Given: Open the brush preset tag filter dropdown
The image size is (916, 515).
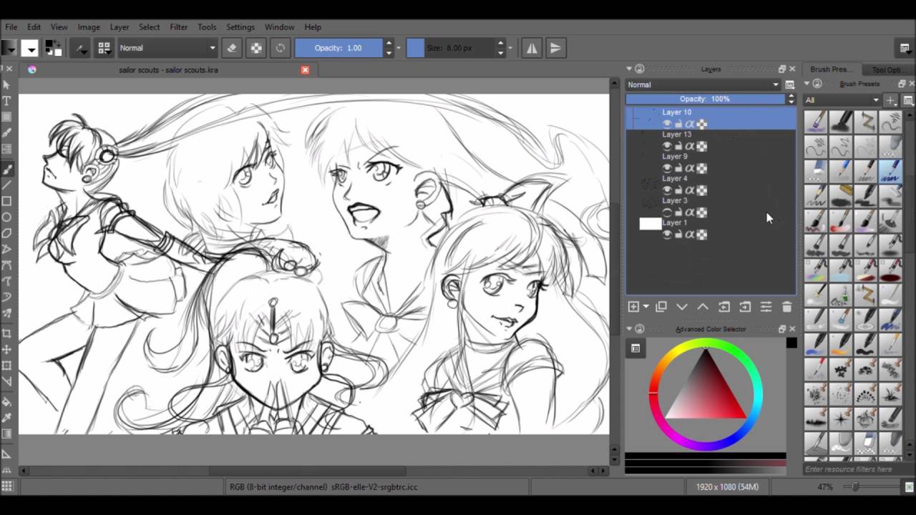Looking at the screenshot, I should pyautogui.click(x=842, y=100).
